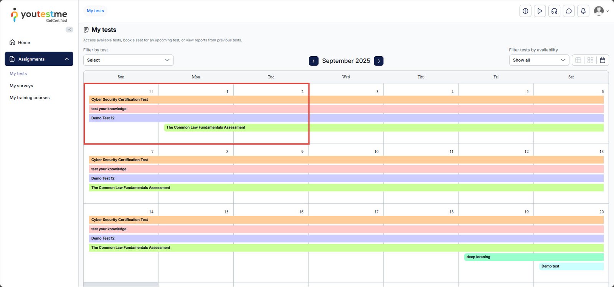Viewport: 614px width, 287px height.
Task: Open the headset support icon
Action: pos(554,11)
